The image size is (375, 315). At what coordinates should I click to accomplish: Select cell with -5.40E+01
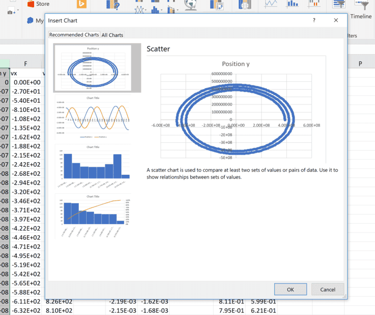[x=26, y=101]
